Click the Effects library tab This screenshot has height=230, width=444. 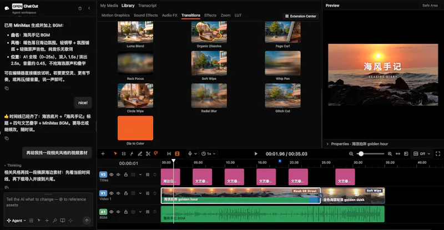(x=210, y=16)
